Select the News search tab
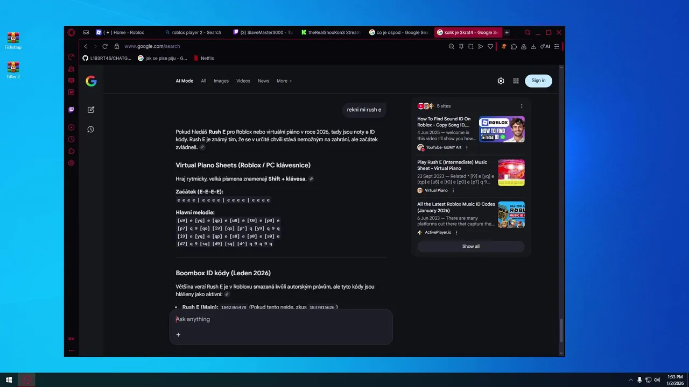The height and width of the screenshot is (387, 689). click(x=263, y=81)
